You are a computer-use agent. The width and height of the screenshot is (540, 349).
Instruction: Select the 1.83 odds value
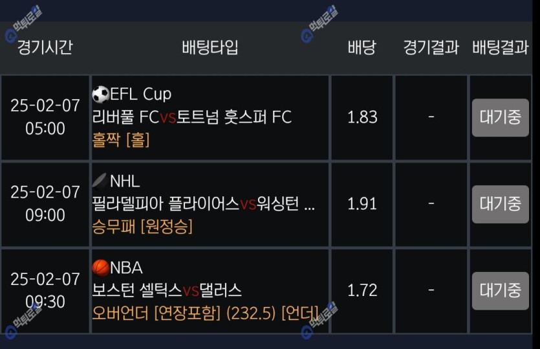362,117
